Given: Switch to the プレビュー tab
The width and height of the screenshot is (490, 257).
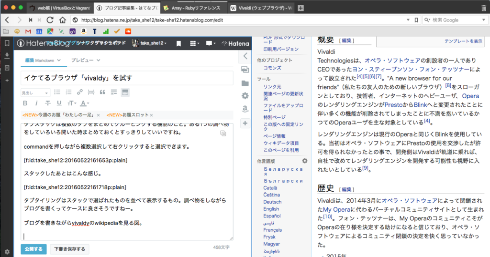Looking at the screenshot, I should (x=85, y=60).
